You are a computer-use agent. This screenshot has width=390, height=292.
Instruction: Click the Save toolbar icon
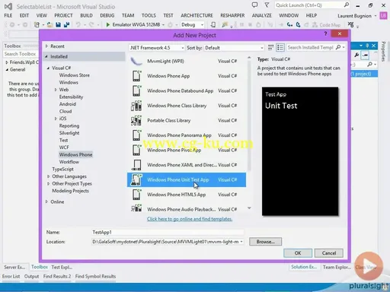click(x=58, y=24)
